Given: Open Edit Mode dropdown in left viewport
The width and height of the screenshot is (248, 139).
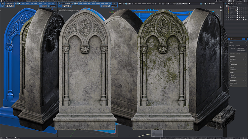Looking at the screenshot, I should [x=10, y=4].
